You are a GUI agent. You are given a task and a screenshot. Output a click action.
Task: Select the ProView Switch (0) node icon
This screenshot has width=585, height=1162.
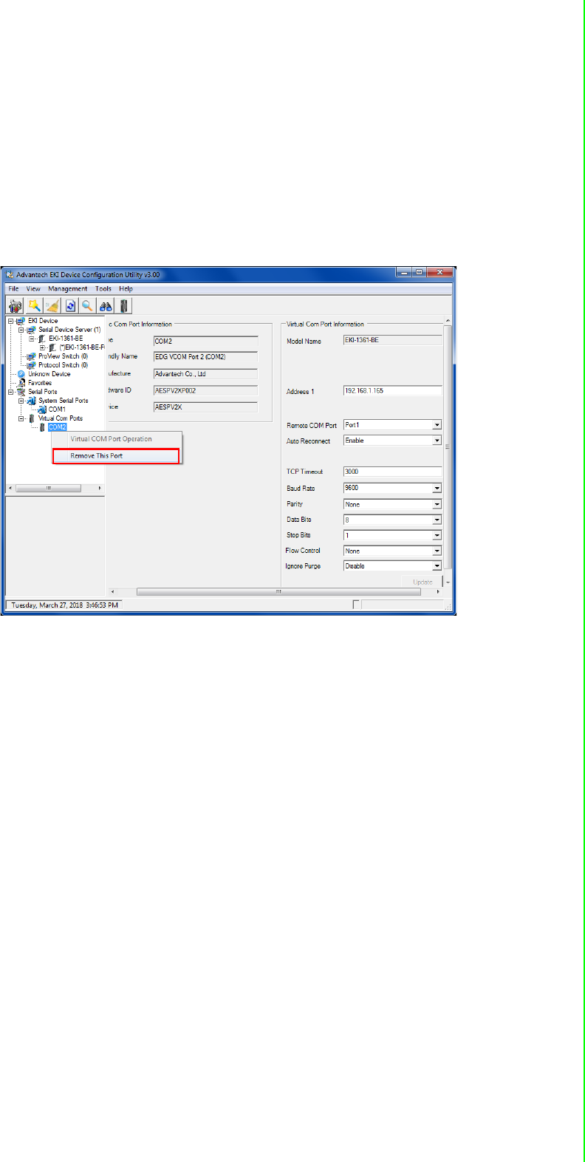coord(32,356)
